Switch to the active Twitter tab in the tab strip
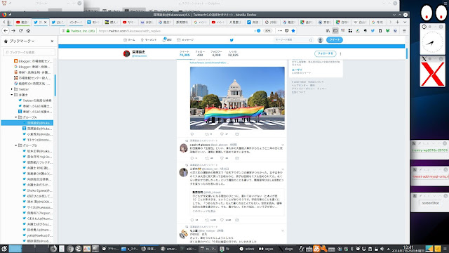449x253 pixels. click(40, 22)
